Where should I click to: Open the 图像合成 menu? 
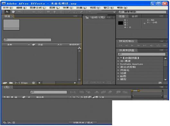(38, 8)
